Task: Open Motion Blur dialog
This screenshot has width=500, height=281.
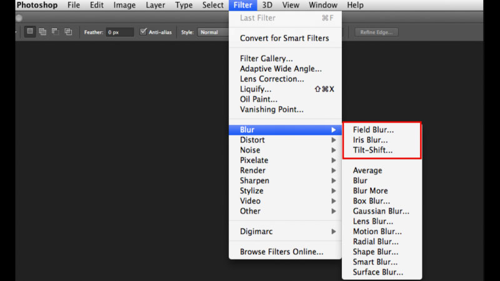Action: [x=382, y=232]
